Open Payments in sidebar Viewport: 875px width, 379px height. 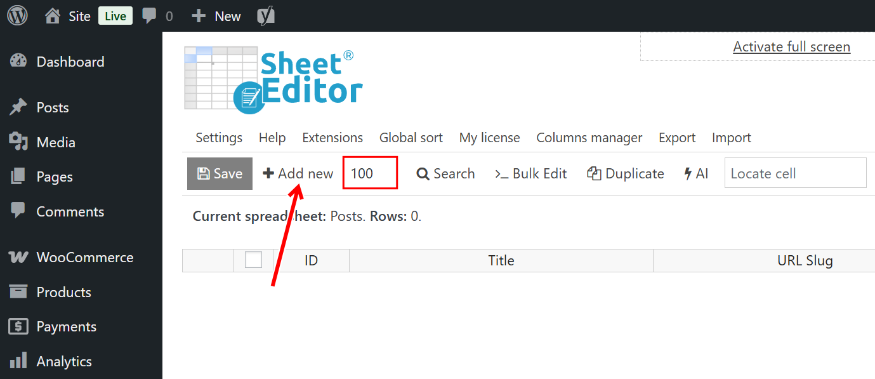coord(67,326)
